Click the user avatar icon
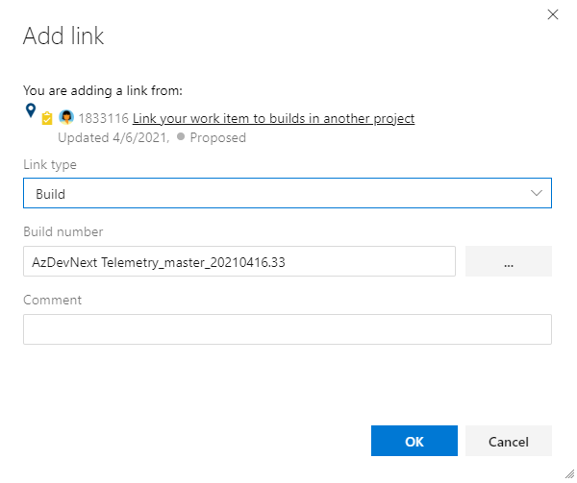 (x=66, y=118)
